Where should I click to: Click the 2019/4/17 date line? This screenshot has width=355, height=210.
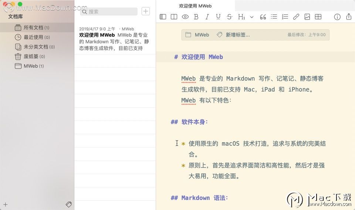(106, 29)
